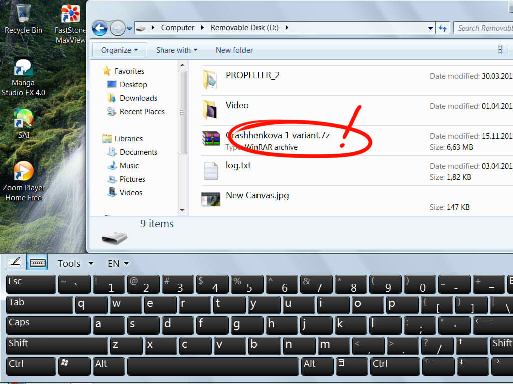Click the Esc key on the keyboard

coord(31,284)
